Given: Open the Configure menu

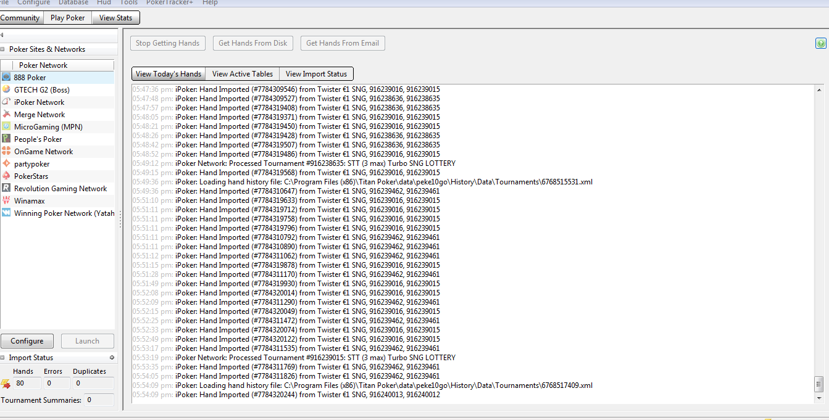Looking at the screenshot, I should coord(34,2).
